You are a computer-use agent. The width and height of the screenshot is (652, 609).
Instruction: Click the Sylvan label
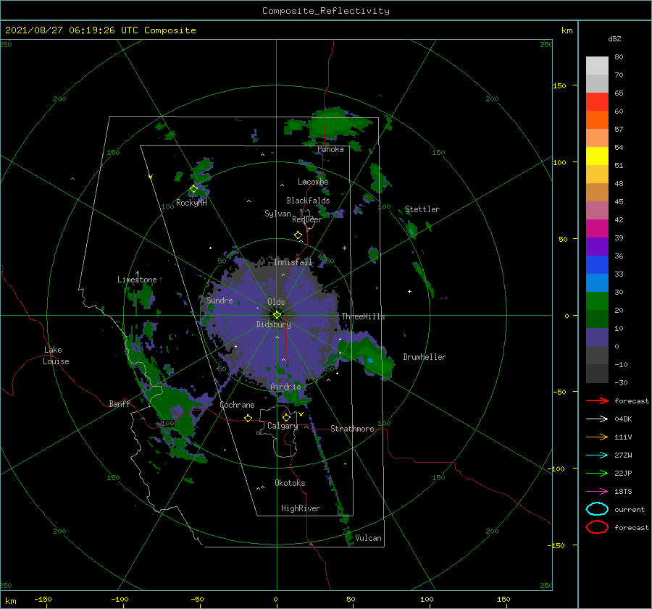pos(277,214)
